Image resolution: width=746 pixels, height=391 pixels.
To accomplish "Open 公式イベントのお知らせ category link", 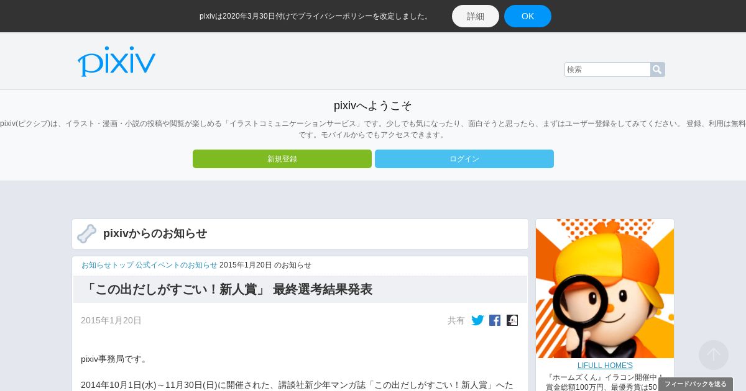I will [x=177, y=265].
